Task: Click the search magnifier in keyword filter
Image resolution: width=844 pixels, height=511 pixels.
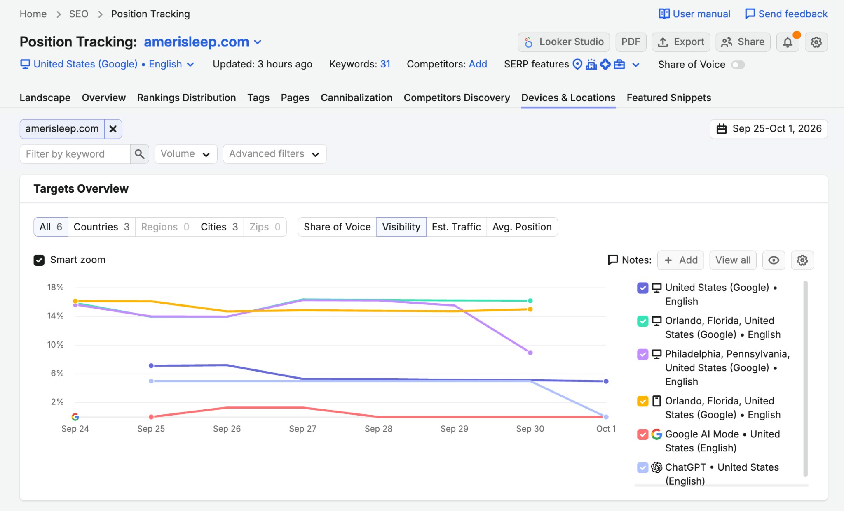Action: [140, 154]
